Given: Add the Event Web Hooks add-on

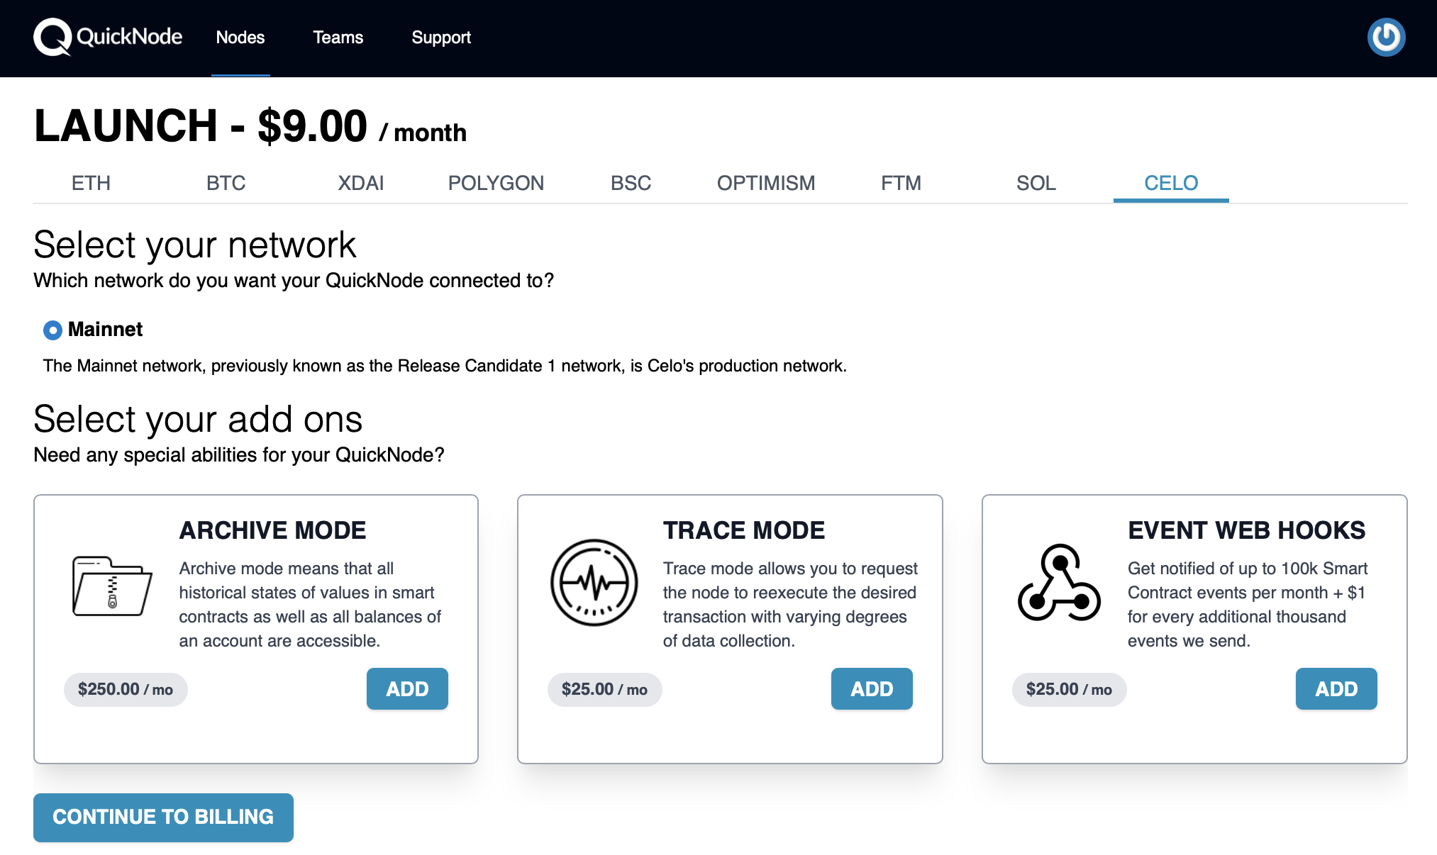Looking at the screenshot, I should click(x=1336, y=688).
